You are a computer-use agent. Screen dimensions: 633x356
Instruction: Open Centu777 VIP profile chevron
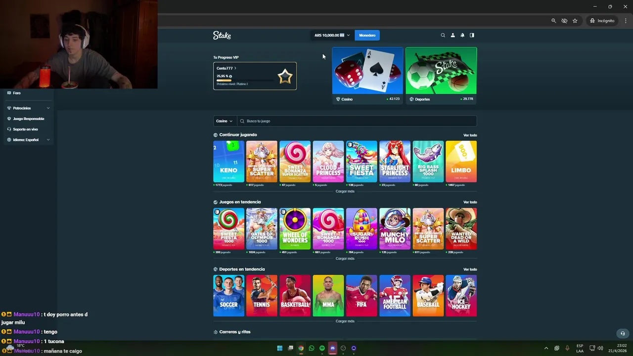(x=235, y=68)
